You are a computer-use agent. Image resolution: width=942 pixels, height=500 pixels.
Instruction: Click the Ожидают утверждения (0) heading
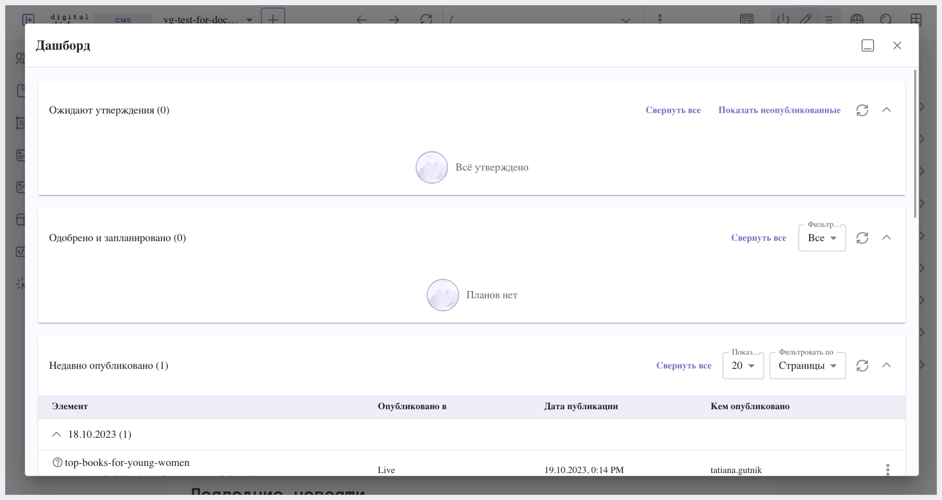tap(109, 110)
